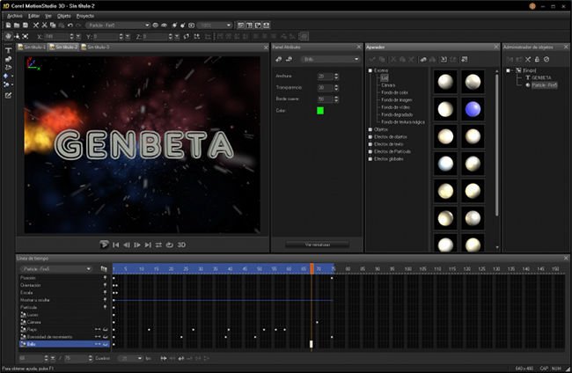Click the Anchura value stepper

tap(336, 77)
